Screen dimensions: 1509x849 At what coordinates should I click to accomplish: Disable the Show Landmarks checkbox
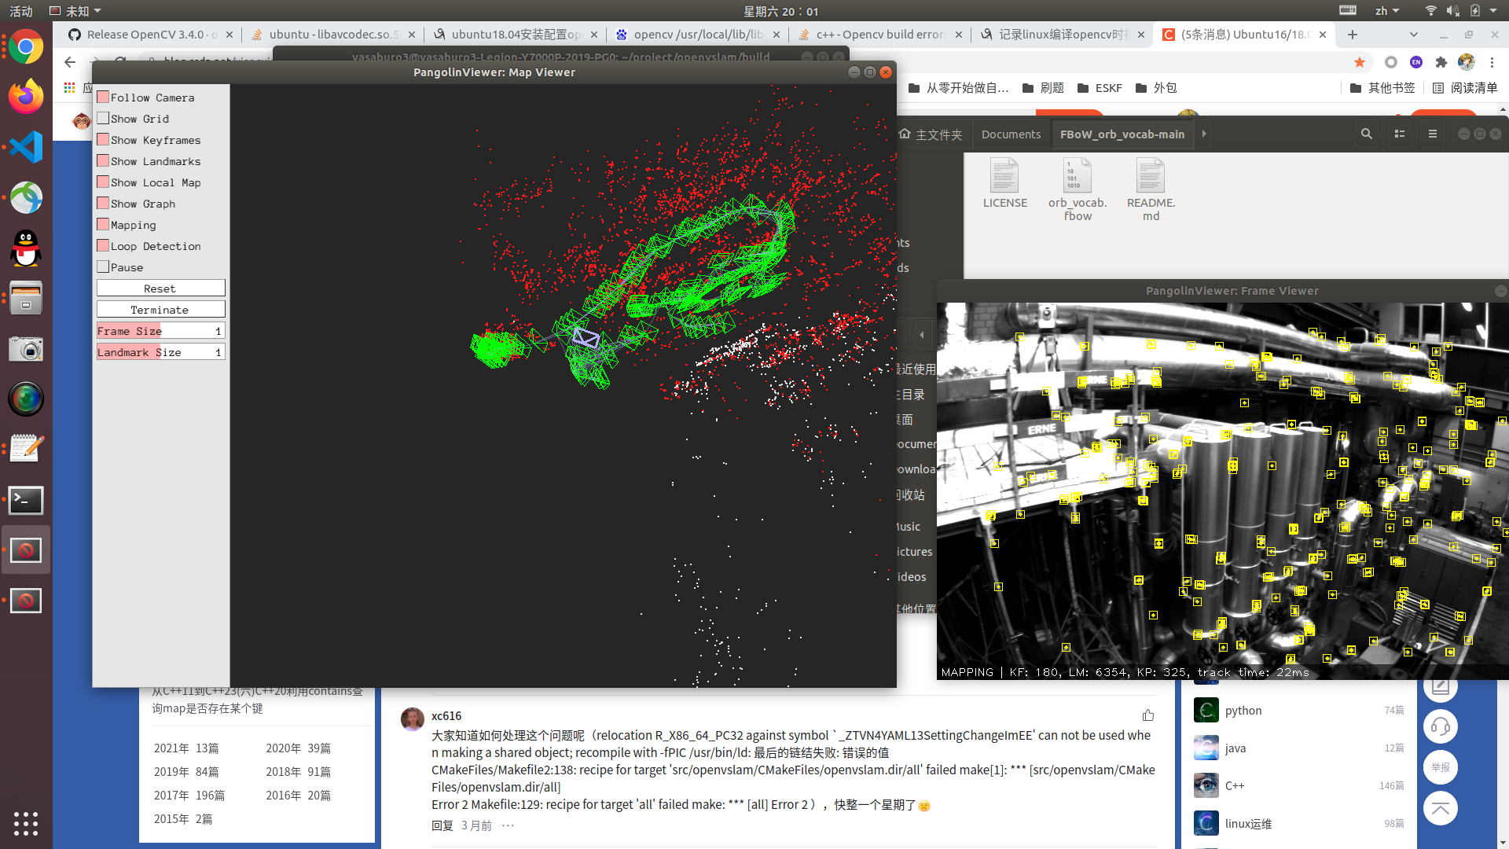coord(103,160)
